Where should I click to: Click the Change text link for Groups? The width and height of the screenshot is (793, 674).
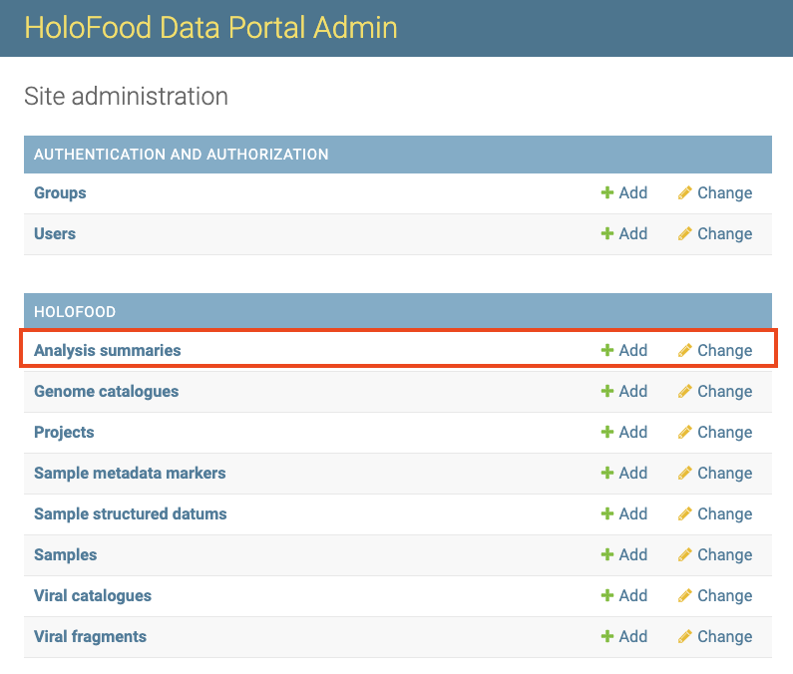725,193
